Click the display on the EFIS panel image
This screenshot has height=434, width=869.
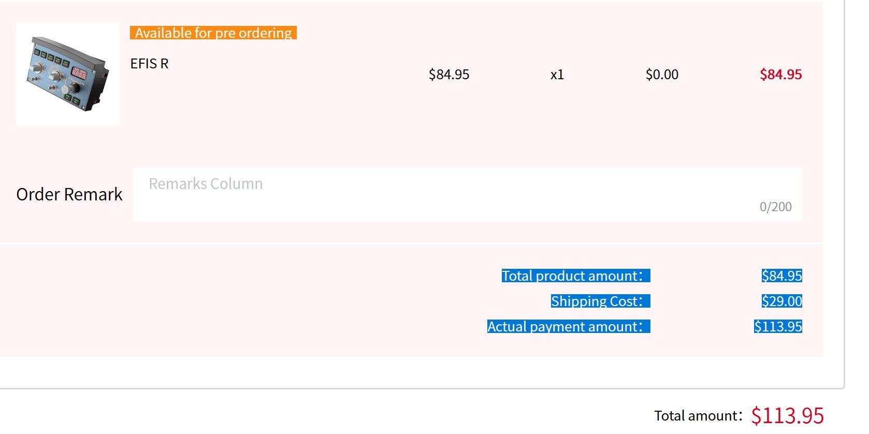click(79, 73)
